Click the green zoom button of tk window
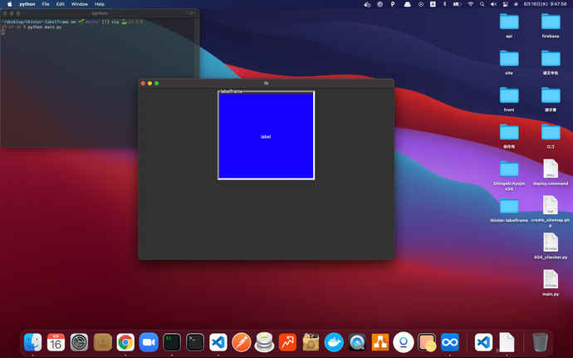Viewport: 573px width, 358px height. point(156,83)
